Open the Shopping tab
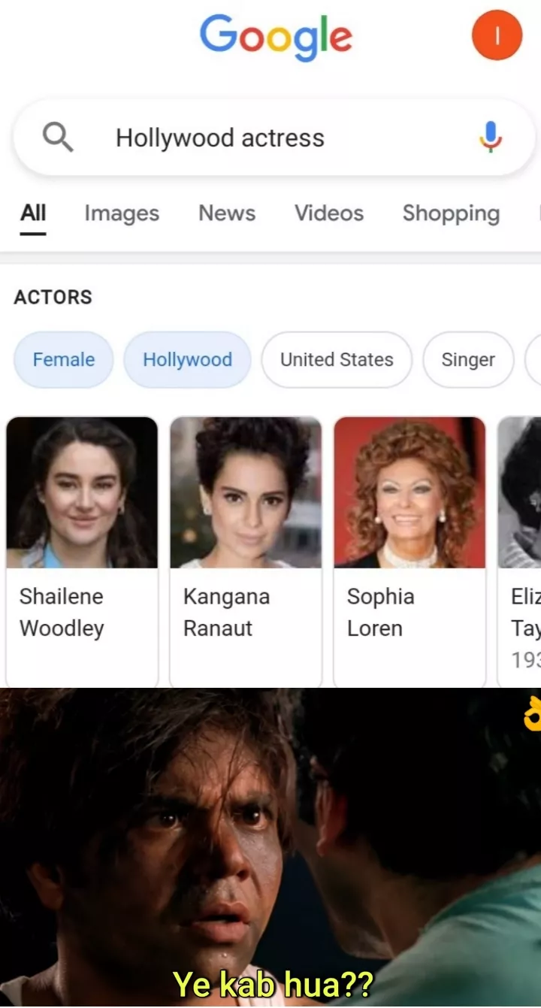This screenshot has height=1008, width=541. 450,213
